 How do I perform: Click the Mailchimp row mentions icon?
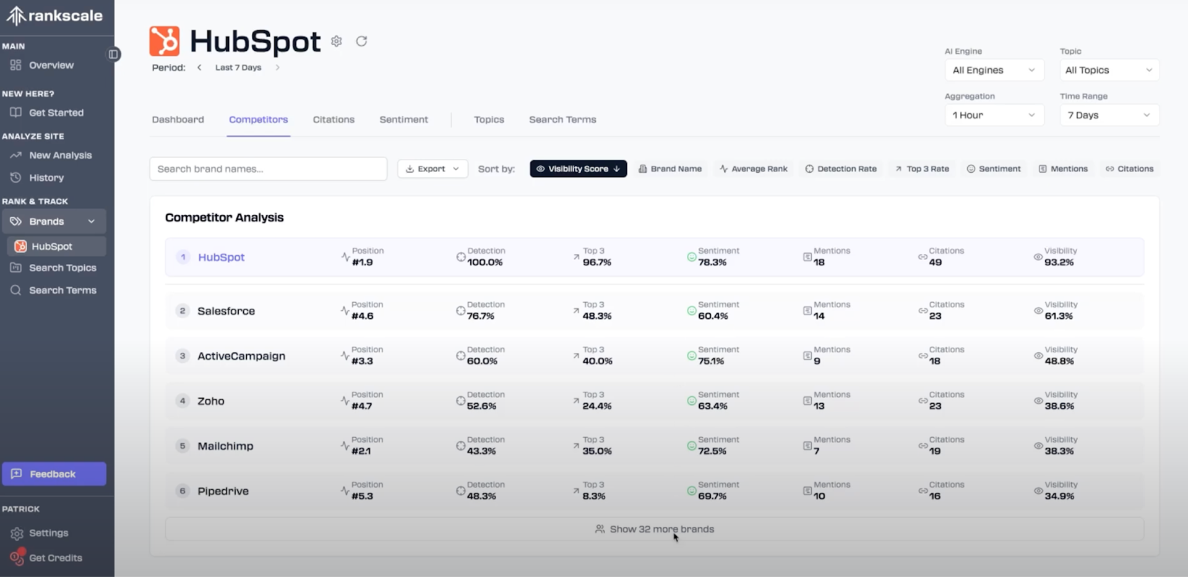807,446
